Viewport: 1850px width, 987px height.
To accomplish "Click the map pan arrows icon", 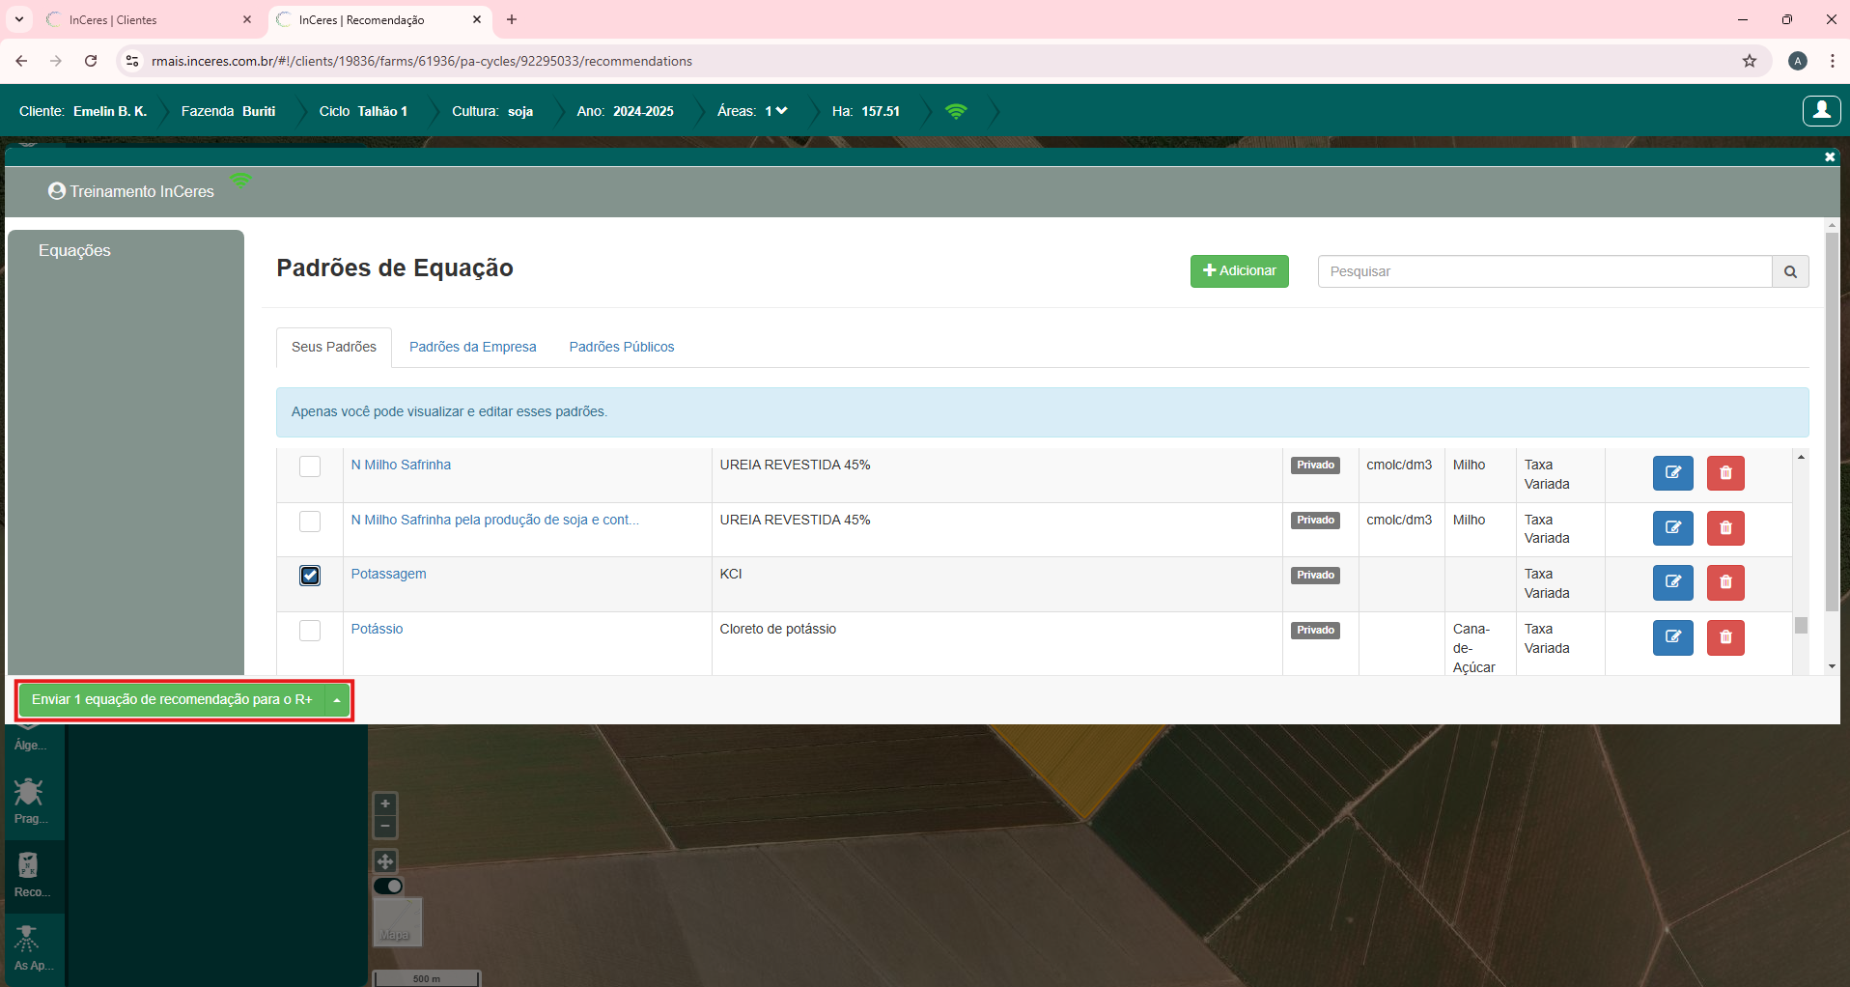I will coord(385,861).
